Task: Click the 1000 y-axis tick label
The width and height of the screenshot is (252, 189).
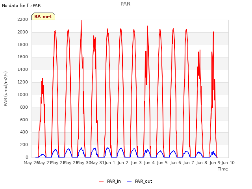Action: (x=23, y=94)
